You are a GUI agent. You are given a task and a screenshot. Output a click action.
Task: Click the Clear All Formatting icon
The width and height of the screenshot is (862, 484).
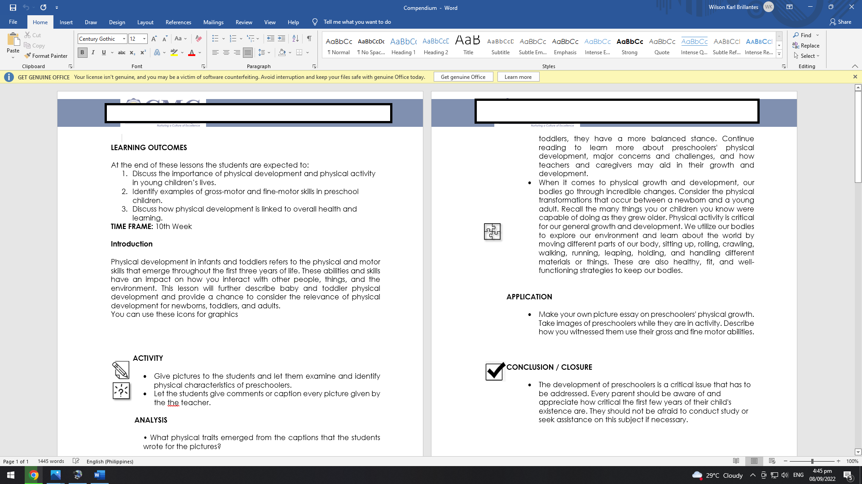[x=198, y=39]
